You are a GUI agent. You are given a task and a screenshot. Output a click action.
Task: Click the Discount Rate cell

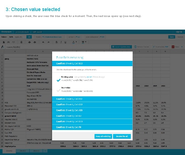click(x=39, y=69)
